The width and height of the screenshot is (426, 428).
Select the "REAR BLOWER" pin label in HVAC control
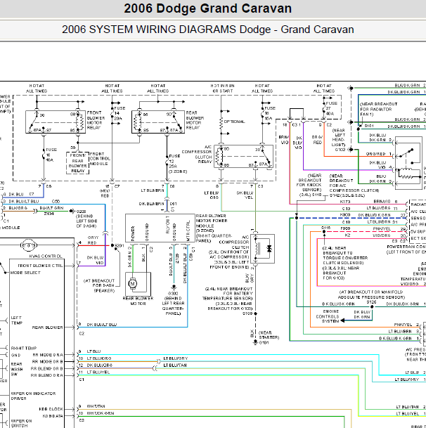pos(48,328)
